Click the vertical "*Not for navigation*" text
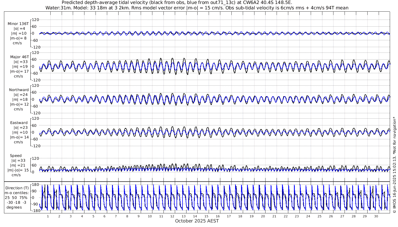 coord(394,135)
